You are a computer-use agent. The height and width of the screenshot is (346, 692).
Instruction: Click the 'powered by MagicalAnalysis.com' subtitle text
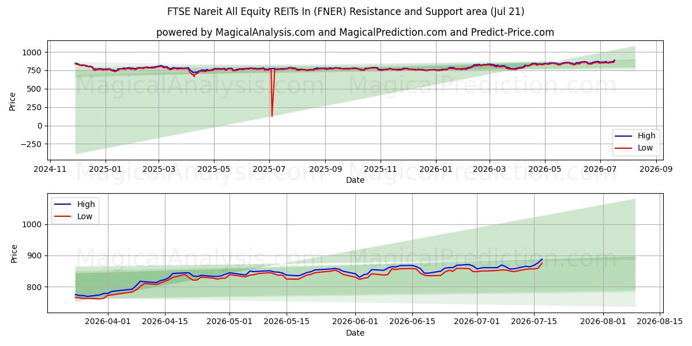[355, 32]
